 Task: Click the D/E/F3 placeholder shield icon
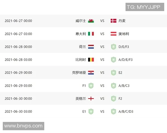click(113, 47)
